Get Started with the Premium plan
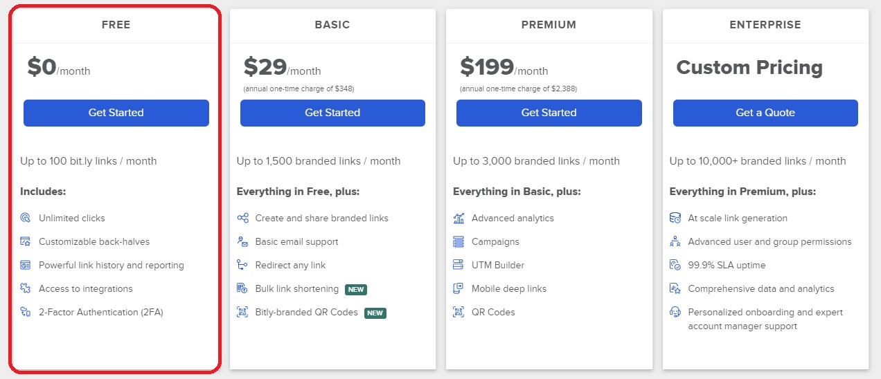This screenshot has width=881, height=379. (x=549, y=113)
